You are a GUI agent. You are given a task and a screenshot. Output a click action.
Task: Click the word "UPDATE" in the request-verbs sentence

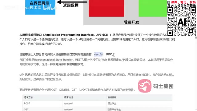(x=84, y=90)
